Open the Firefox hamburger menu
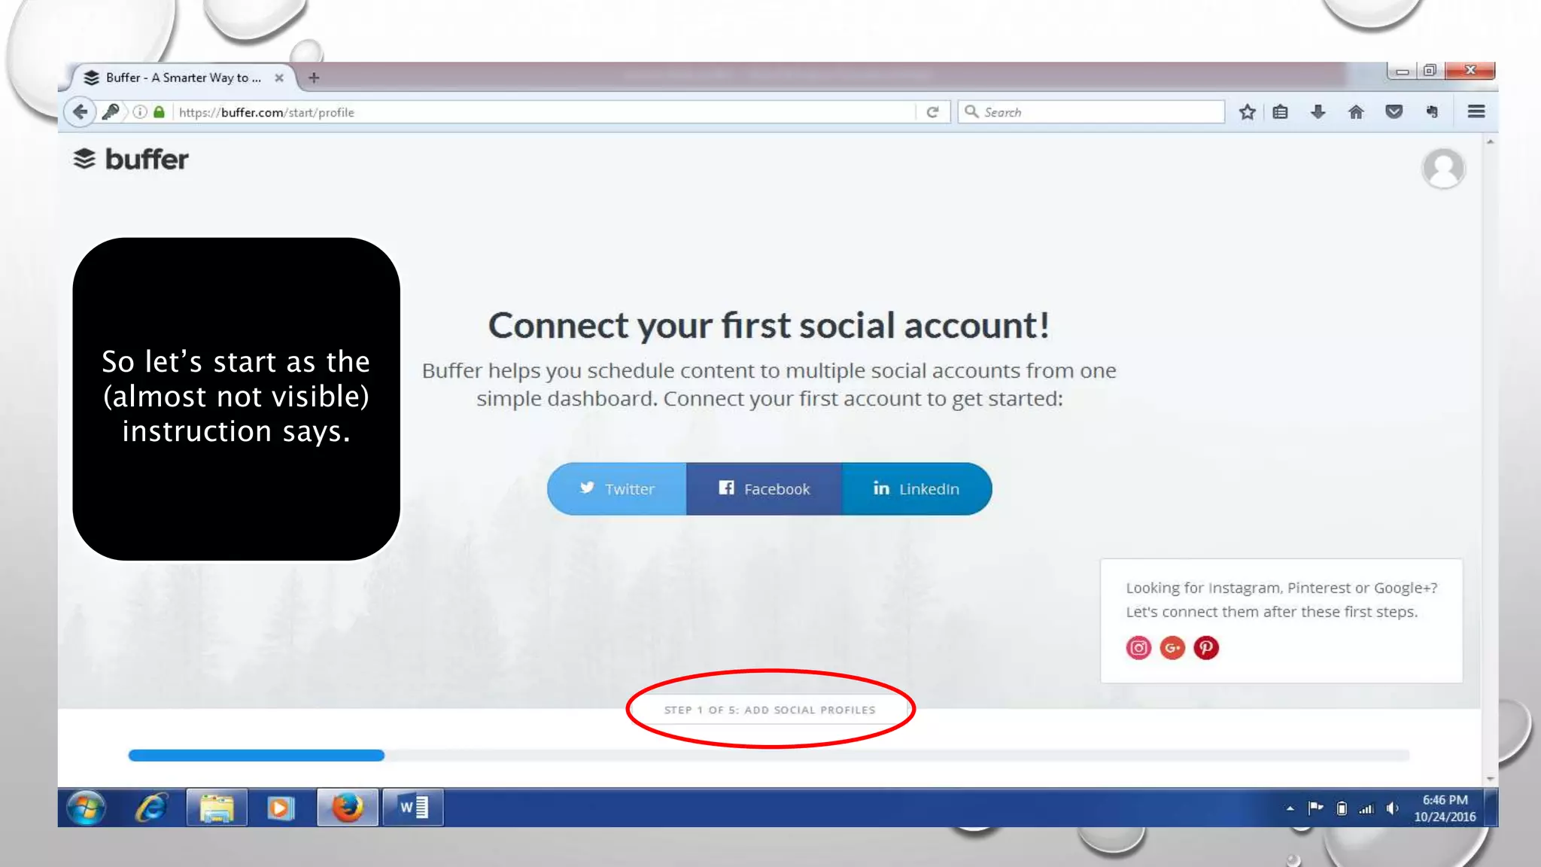This screenshot has width=1541, height=867. [1476, 112]
